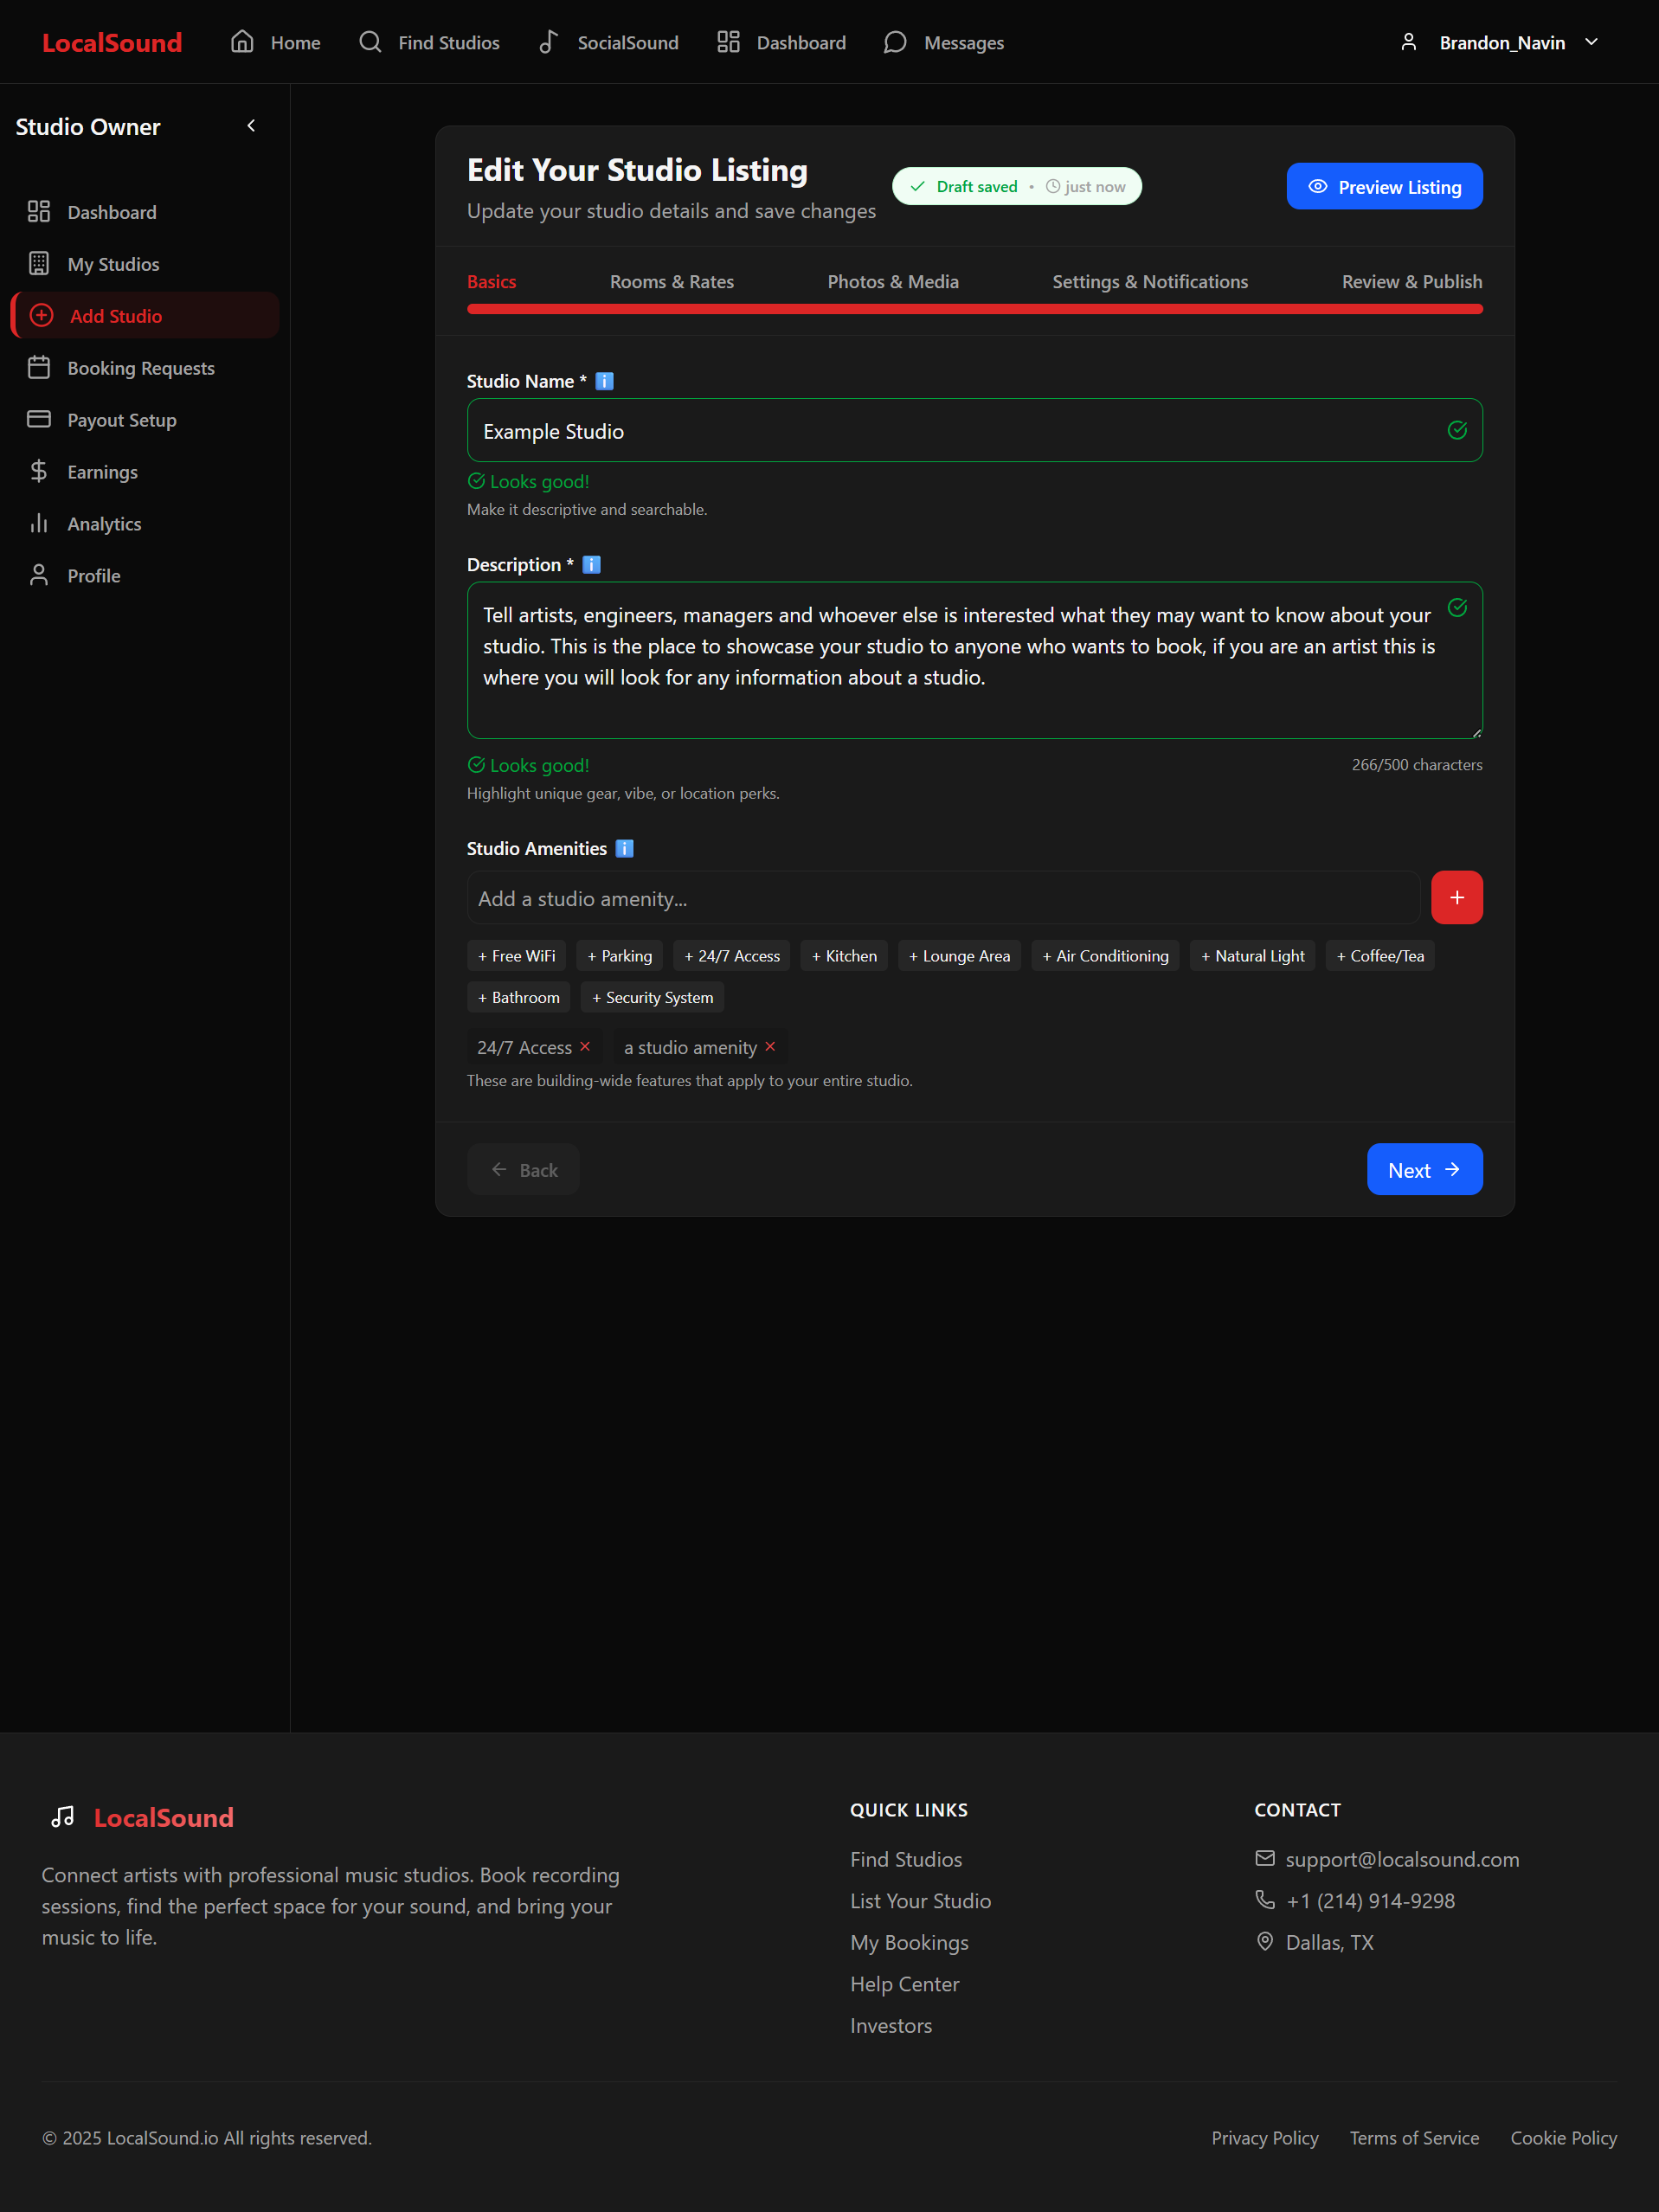Go to the Review & Publish tab
The width and height of the screenshot is (1659, 2212).
click(1412, 282)
